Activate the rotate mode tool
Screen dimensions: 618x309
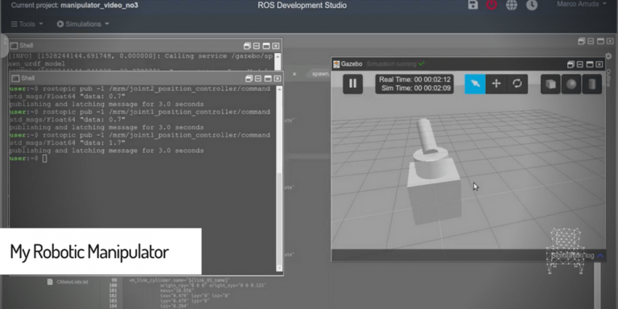(517, 84)
